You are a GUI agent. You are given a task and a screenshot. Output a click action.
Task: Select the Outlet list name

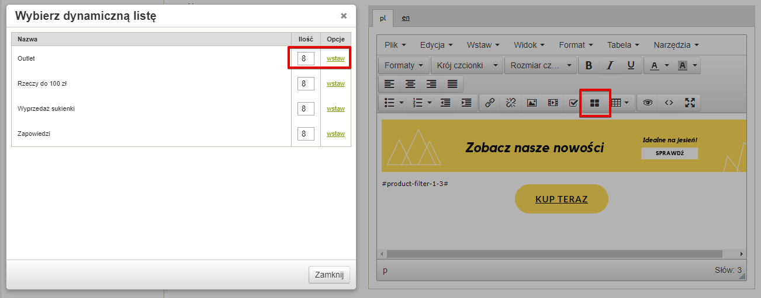[x=26, y=58]
